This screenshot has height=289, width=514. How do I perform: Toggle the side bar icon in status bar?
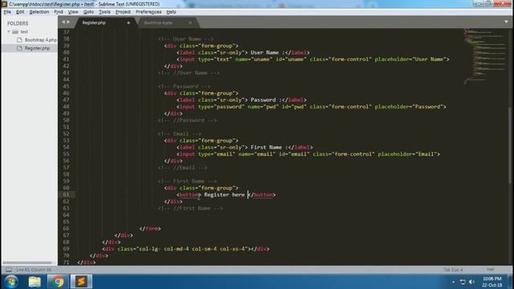click(9, 270)
